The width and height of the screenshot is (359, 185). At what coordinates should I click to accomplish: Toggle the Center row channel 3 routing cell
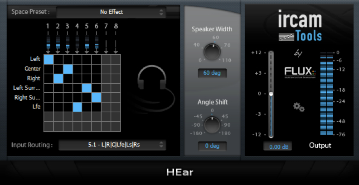(x=68, y=69)
